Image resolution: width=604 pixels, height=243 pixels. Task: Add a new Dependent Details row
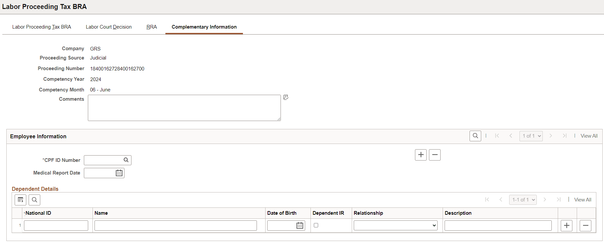pyautogui.click(x=567, y=226)
